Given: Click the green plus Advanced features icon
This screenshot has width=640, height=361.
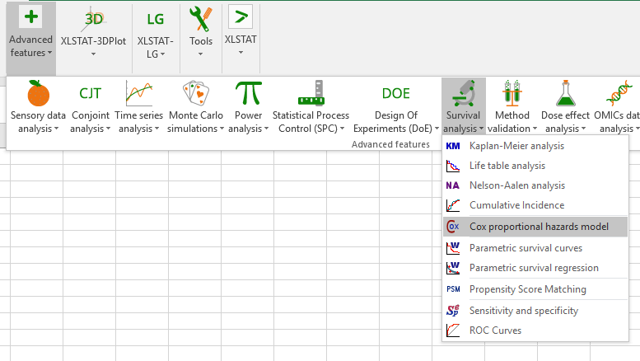Looking at the screenshot, I should [31, 17].
